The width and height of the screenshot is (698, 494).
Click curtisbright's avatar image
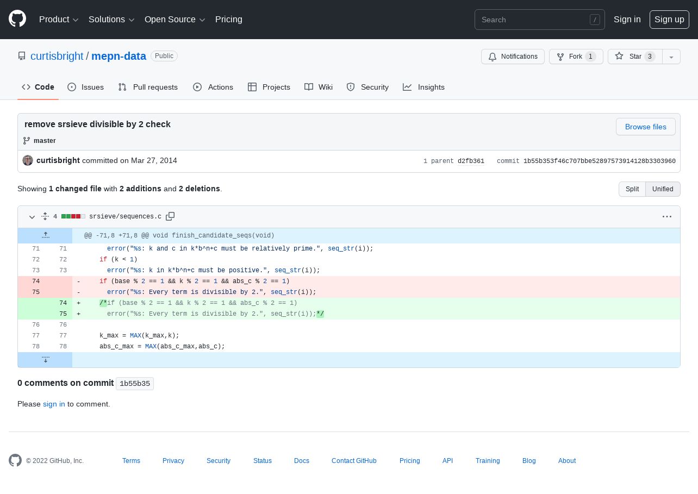click(x=28, y=160)
